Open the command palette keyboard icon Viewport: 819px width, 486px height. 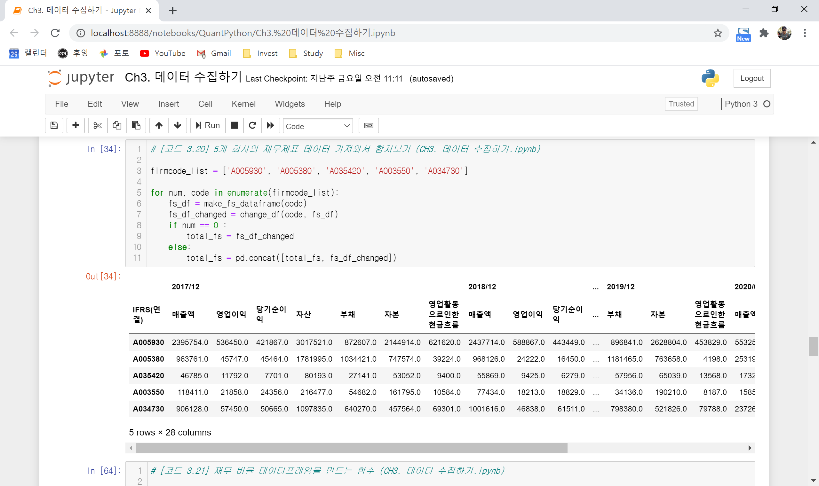pyautogui.click(x=369, y=126)
